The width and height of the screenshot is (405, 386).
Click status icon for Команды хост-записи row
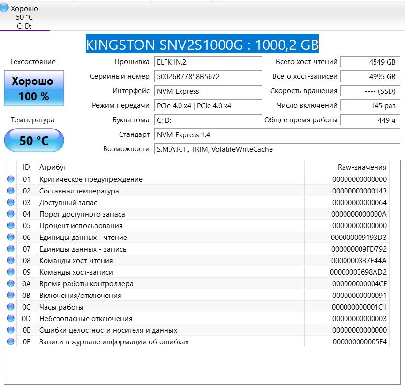click(x=11, y=272)
